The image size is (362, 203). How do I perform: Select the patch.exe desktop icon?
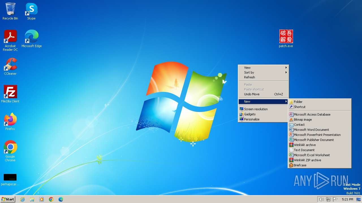click(286, 39)
